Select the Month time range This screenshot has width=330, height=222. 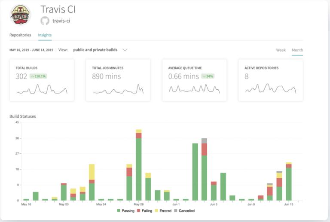point(297,50)
